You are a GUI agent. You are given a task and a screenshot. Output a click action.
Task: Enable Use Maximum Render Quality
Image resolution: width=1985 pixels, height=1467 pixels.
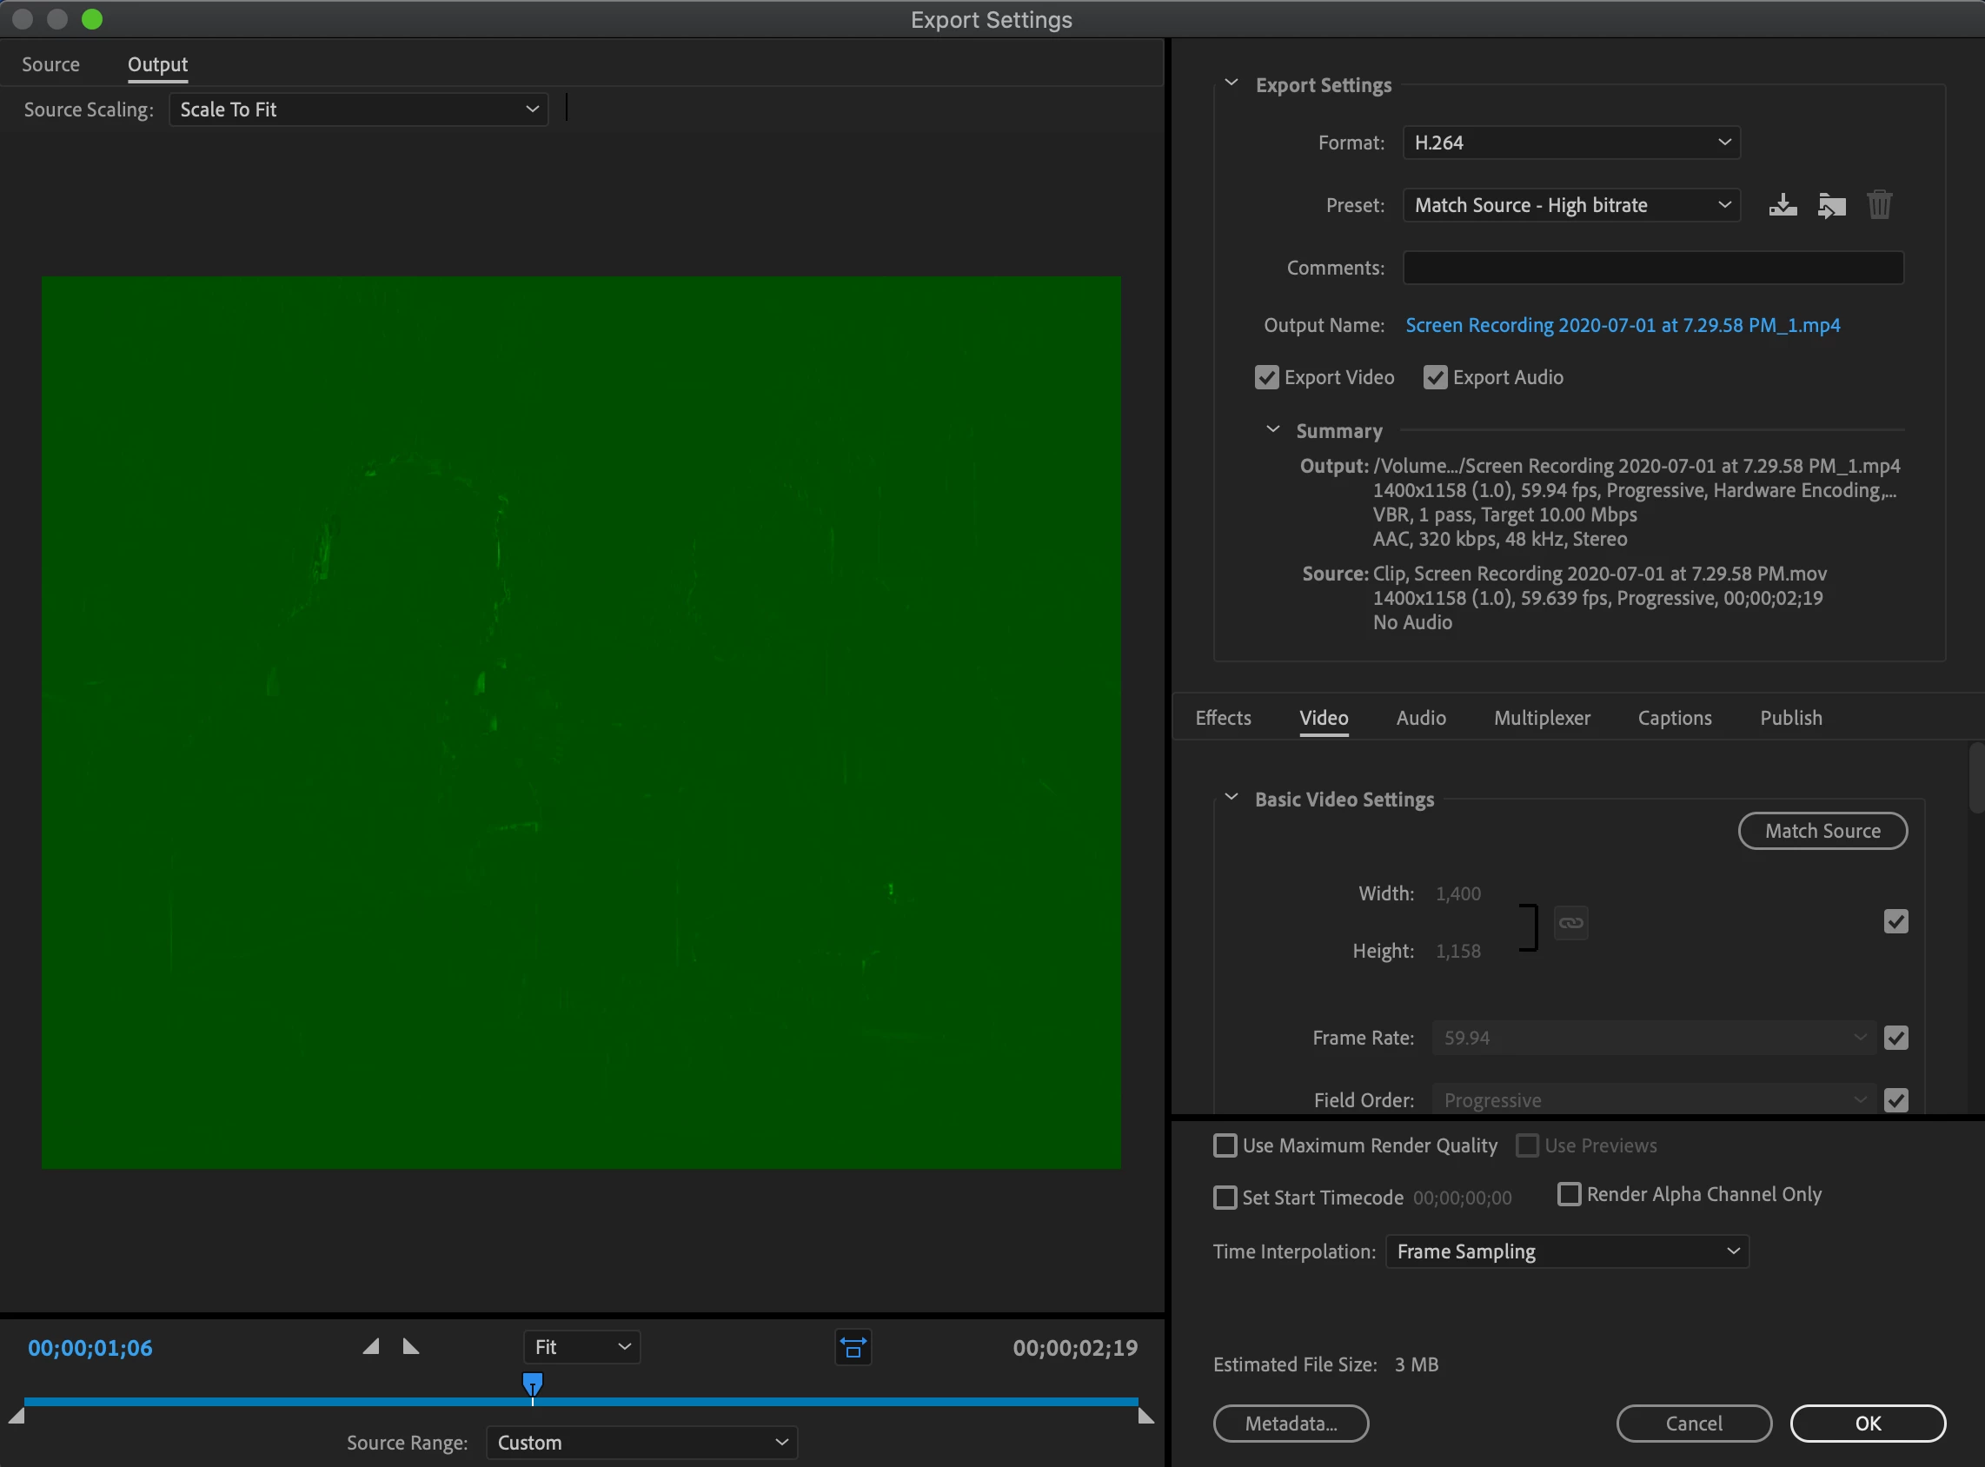coord(1225,1145)
